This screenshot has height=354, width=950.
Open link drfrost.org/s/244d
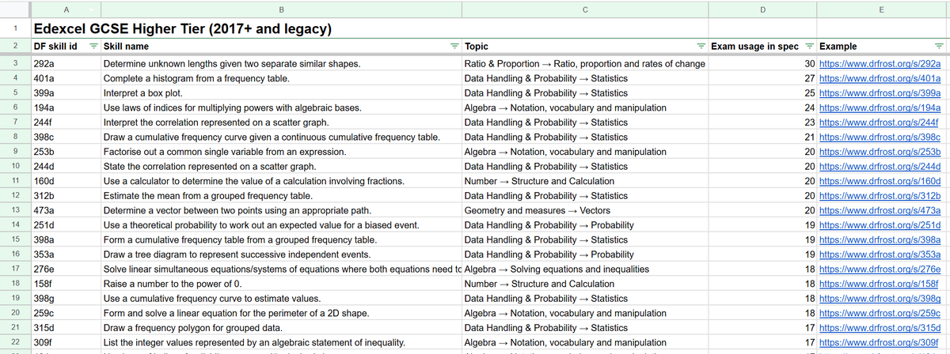[879, 167]
